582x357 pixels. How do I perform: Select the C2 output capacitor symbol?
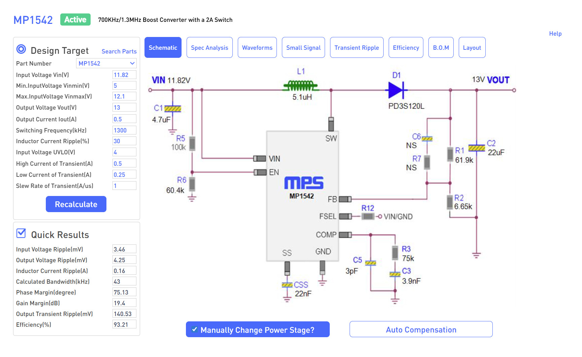click(476, 148)
